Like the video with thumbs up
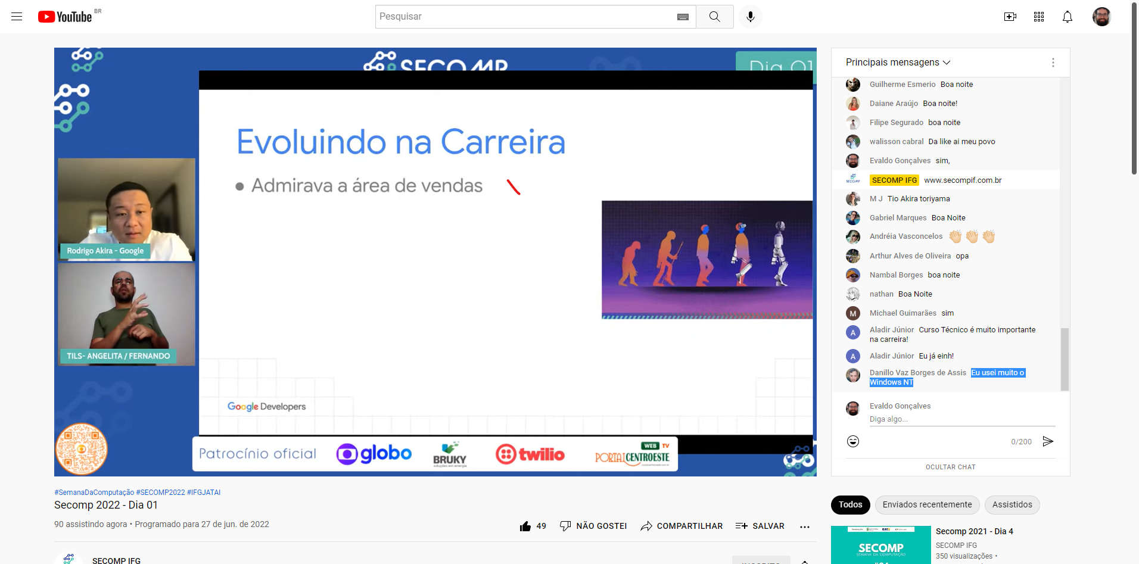 coord(525,526)
